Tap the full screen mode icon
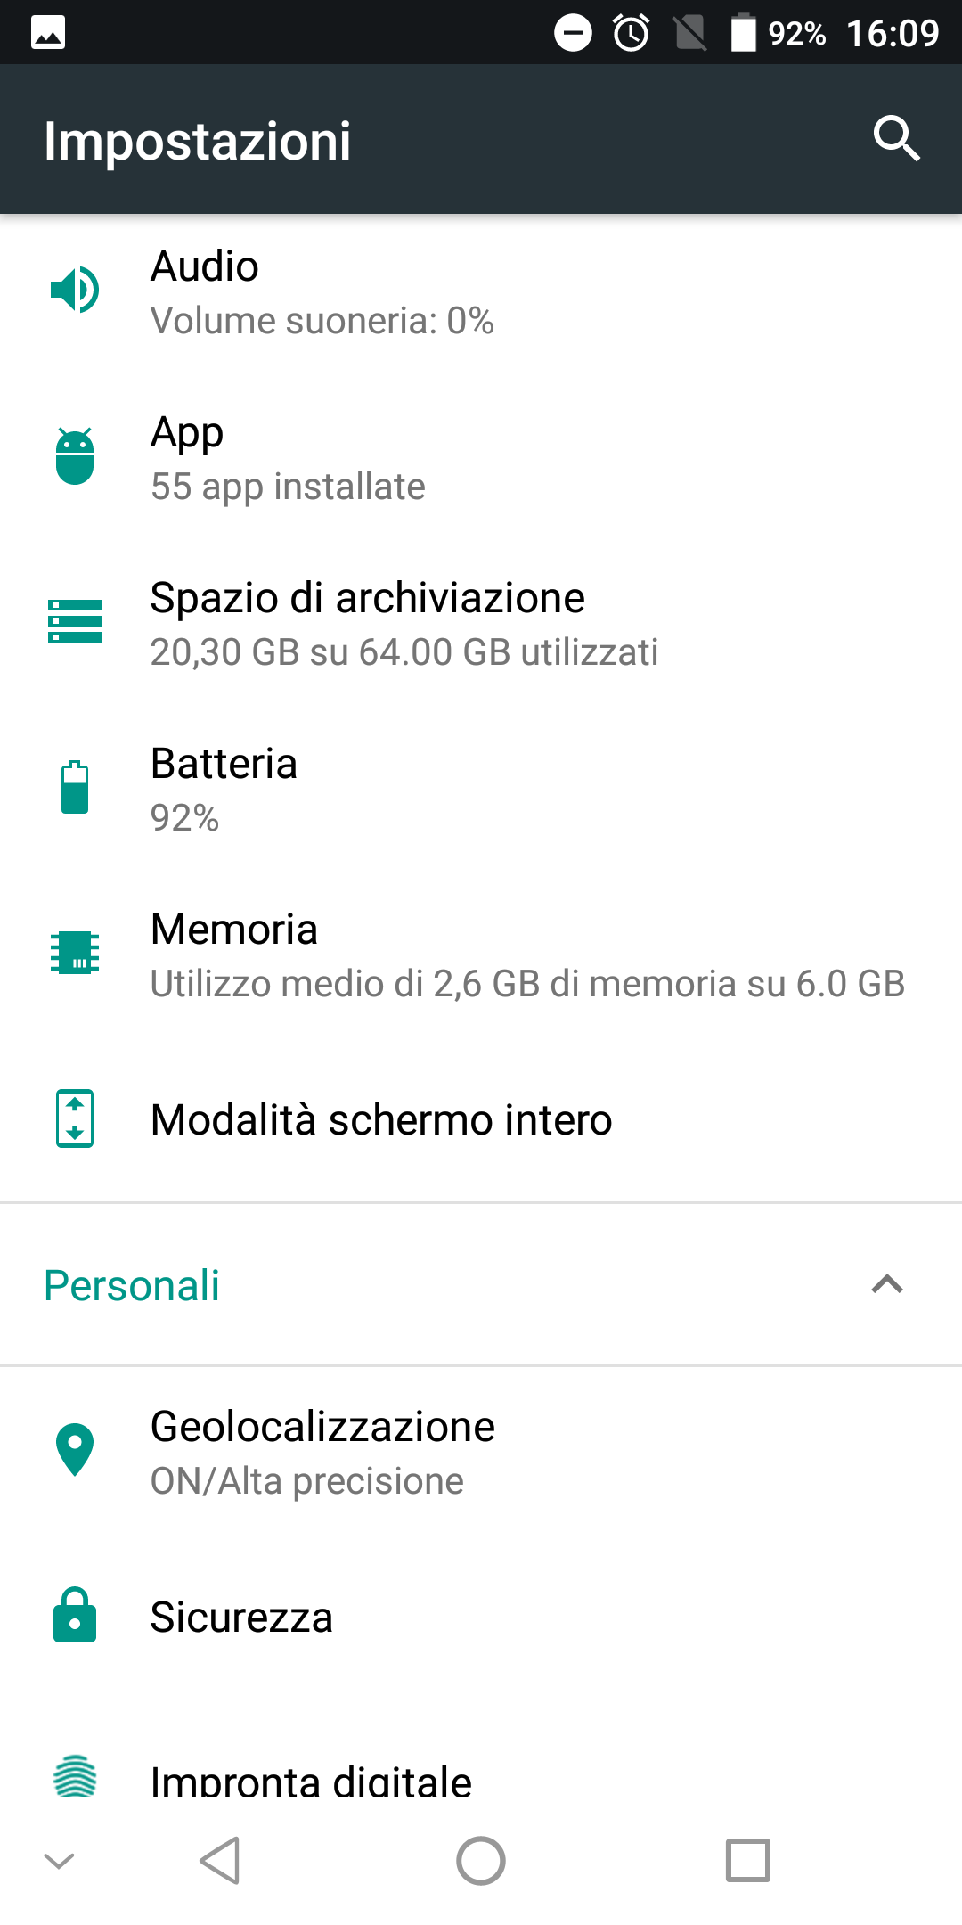Screen dimensions: 962x1925 [x=75, y=1118]
